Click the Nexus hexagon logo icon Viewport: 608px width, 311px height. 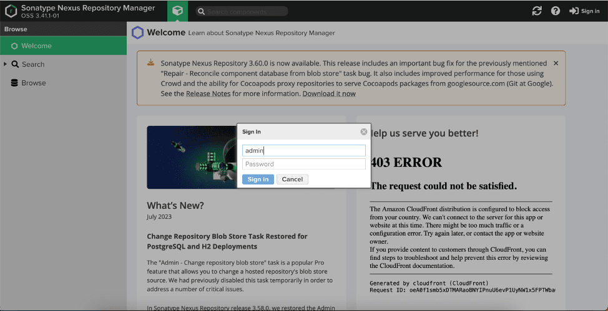[x=11, y=11]
